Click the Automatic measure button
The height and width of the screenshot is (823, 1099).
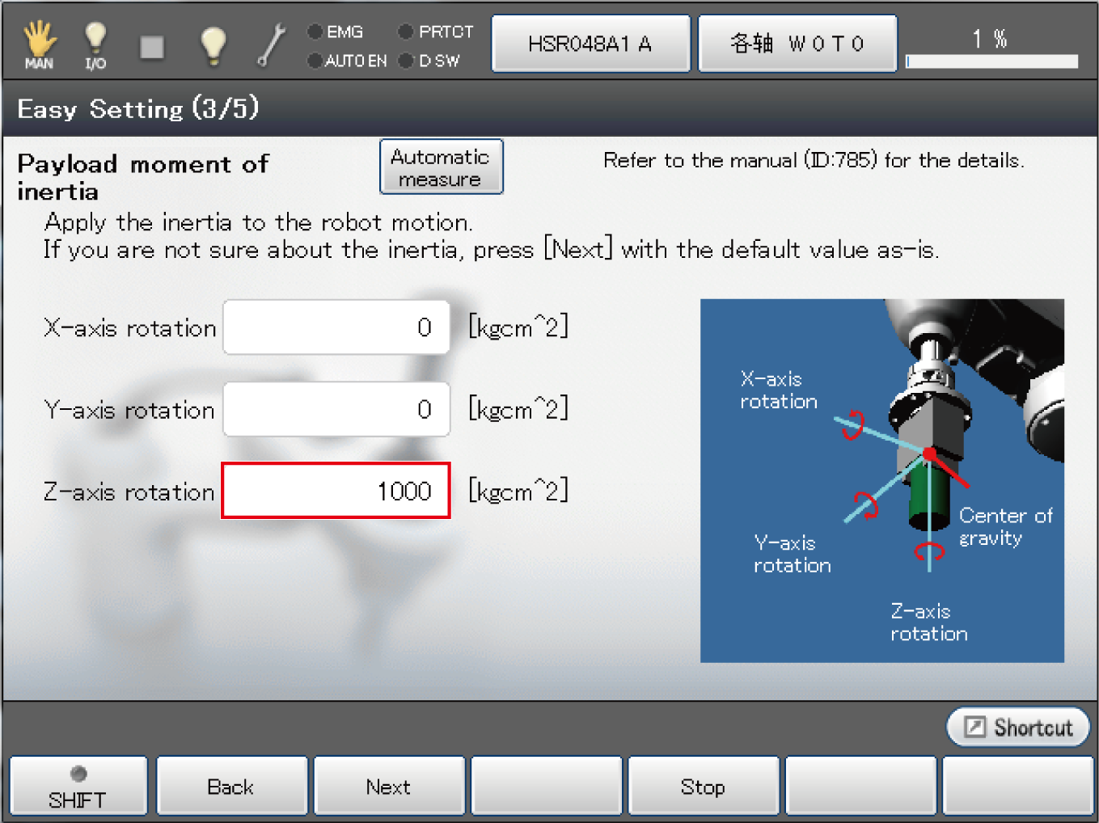pyautogui.click(x=441, y=167)
